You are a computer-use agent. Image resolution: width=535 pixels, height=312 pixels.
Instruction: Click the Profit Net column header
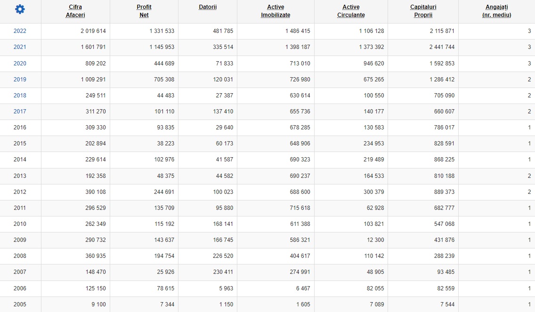[144, 11]
